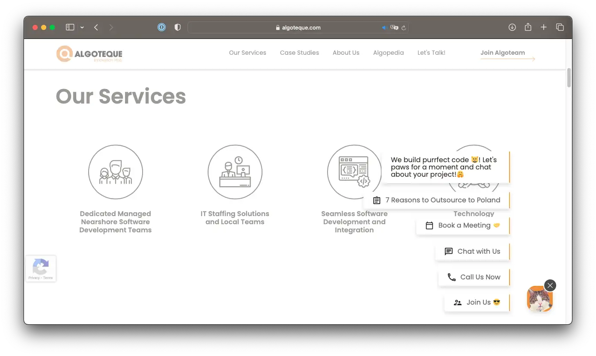Show Safari tab overview
Image resolution: width=596 pixels, height=356 pixels.
pyautogui.click(x=560, y=27)
